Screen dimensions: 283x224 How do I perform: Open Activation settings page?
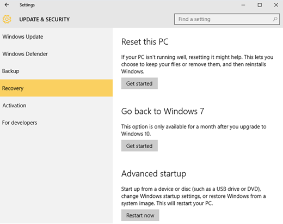[x=56, y=105]
